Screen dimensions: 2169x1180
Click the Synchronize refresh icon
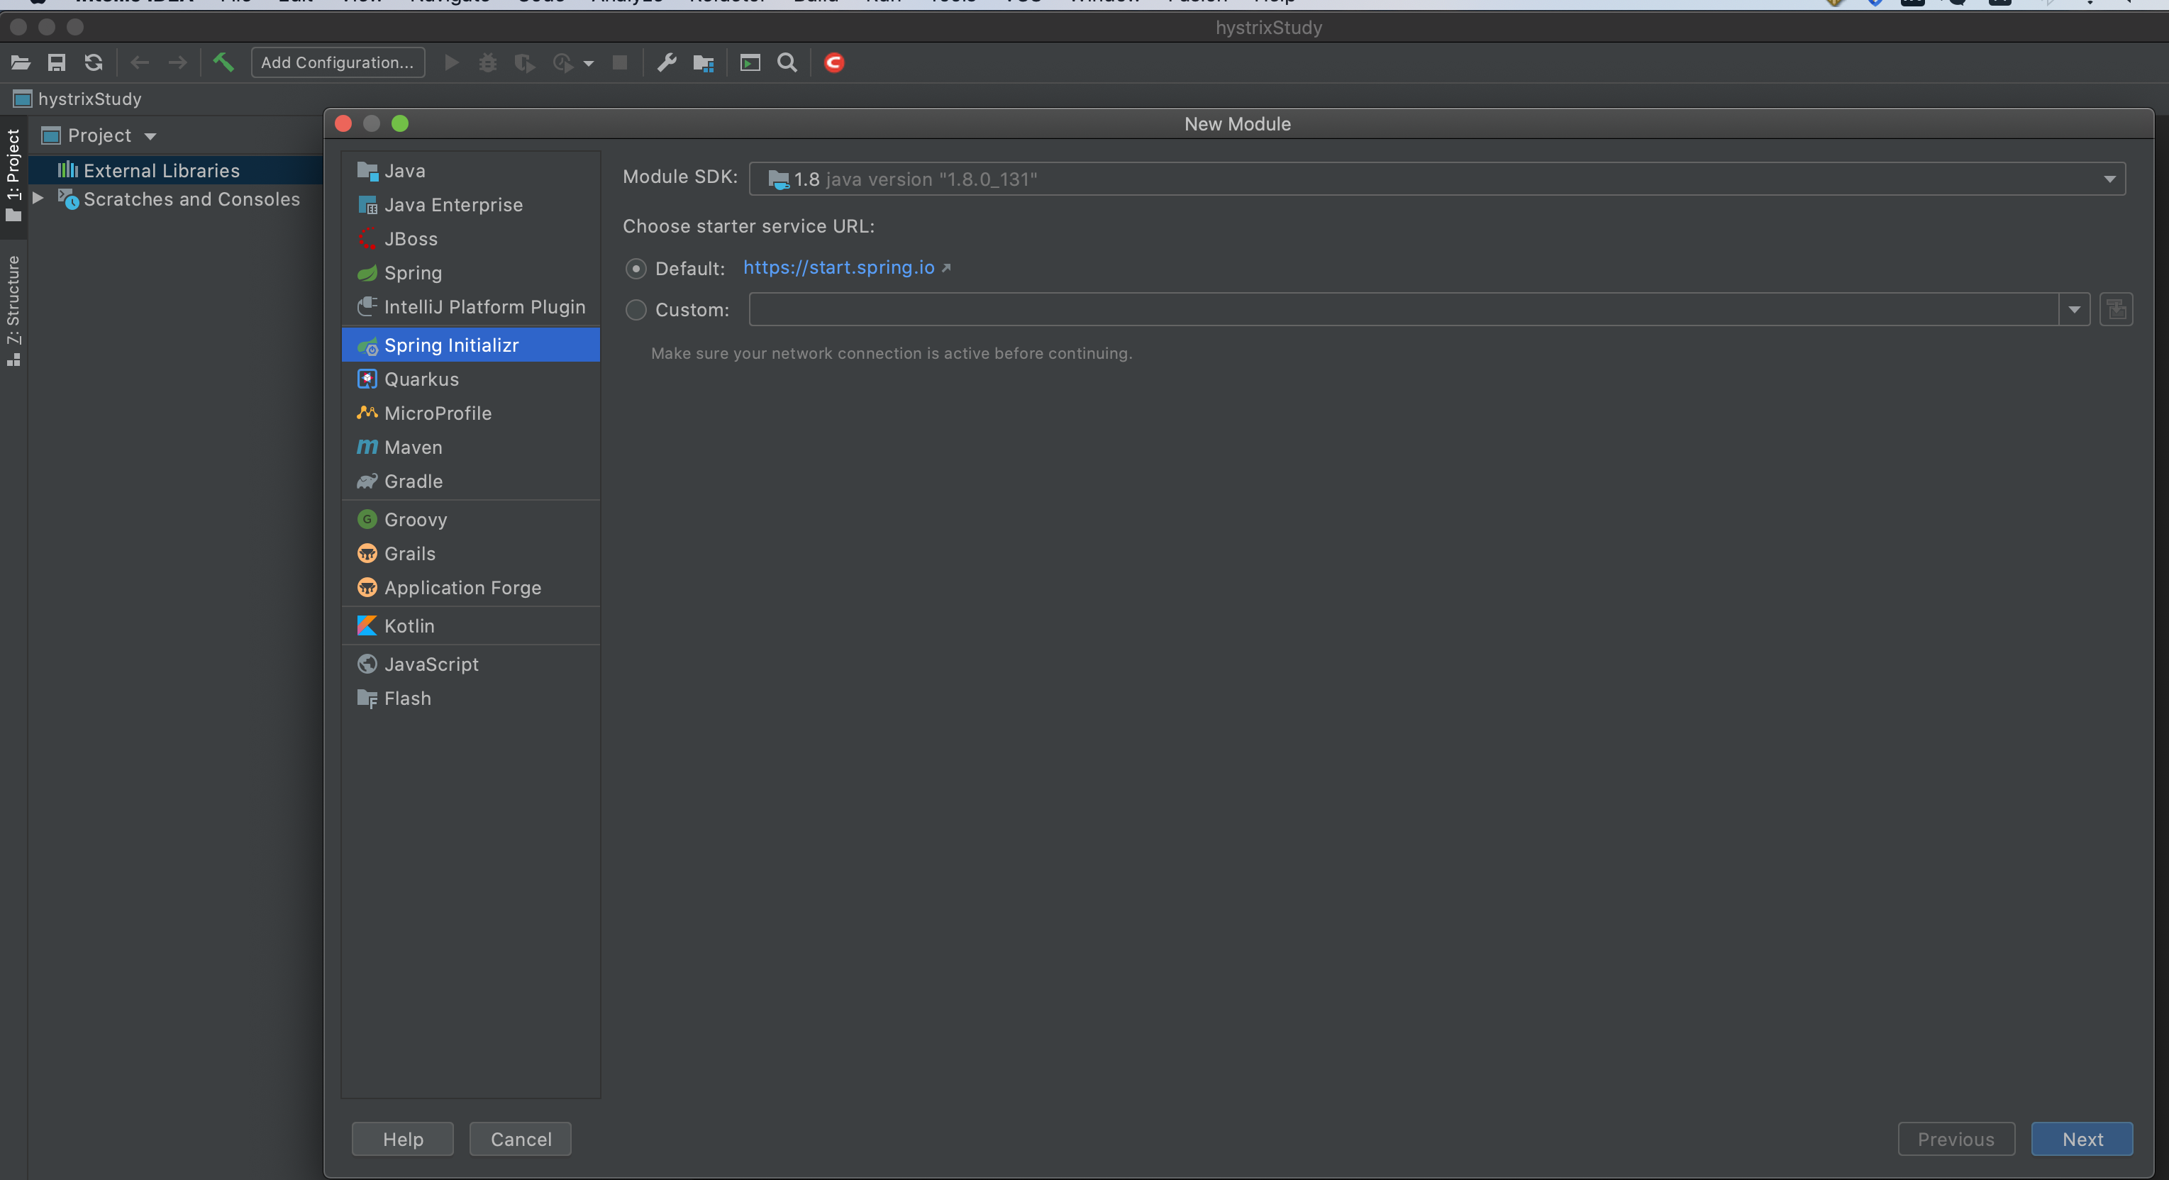tap(94, 62)
